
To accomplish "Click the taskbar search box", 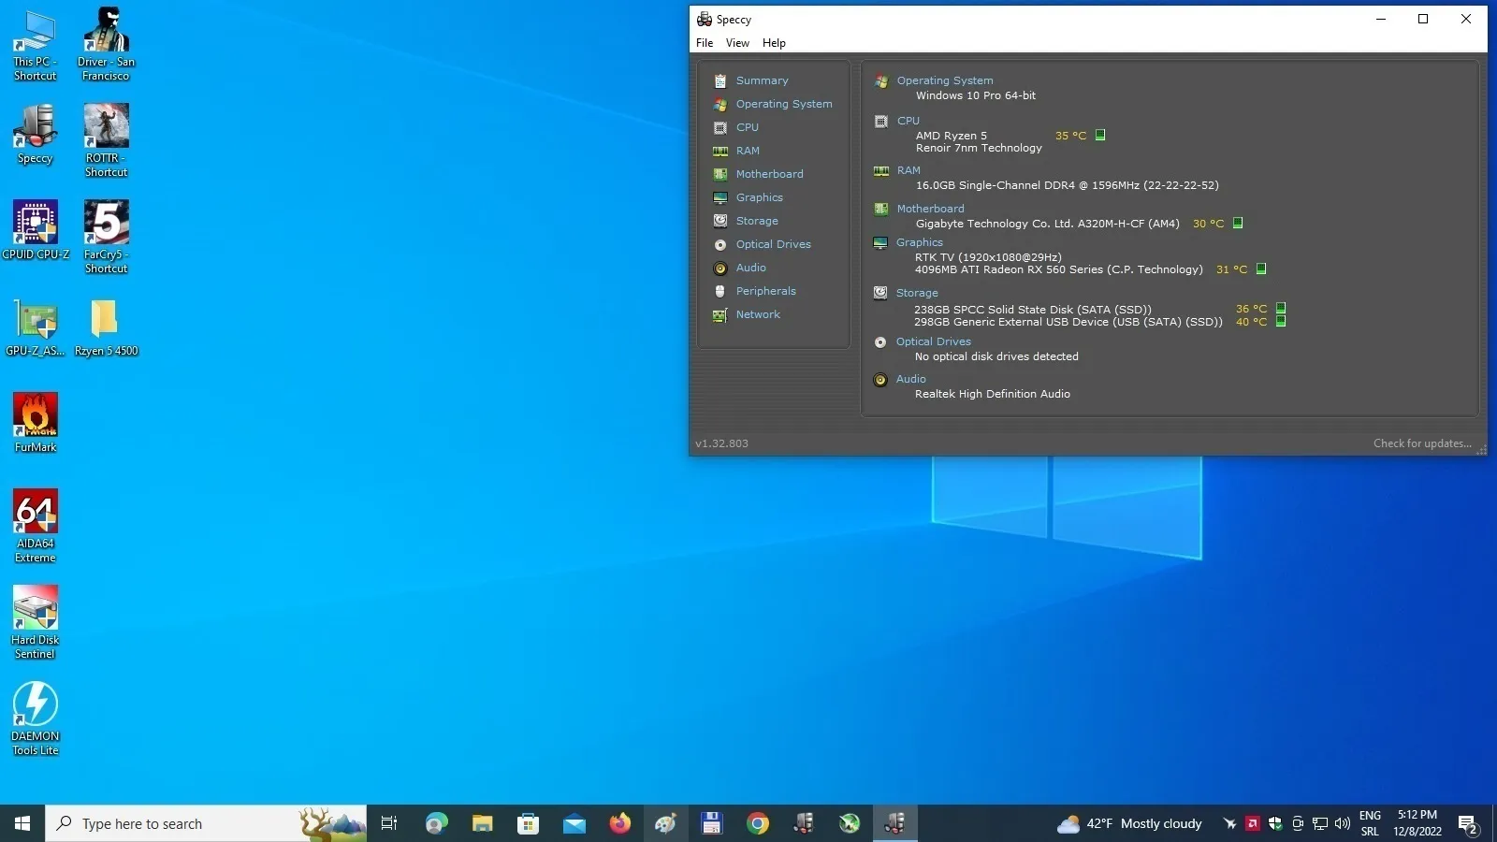I will pyautogui.click(x=206, y=823).
